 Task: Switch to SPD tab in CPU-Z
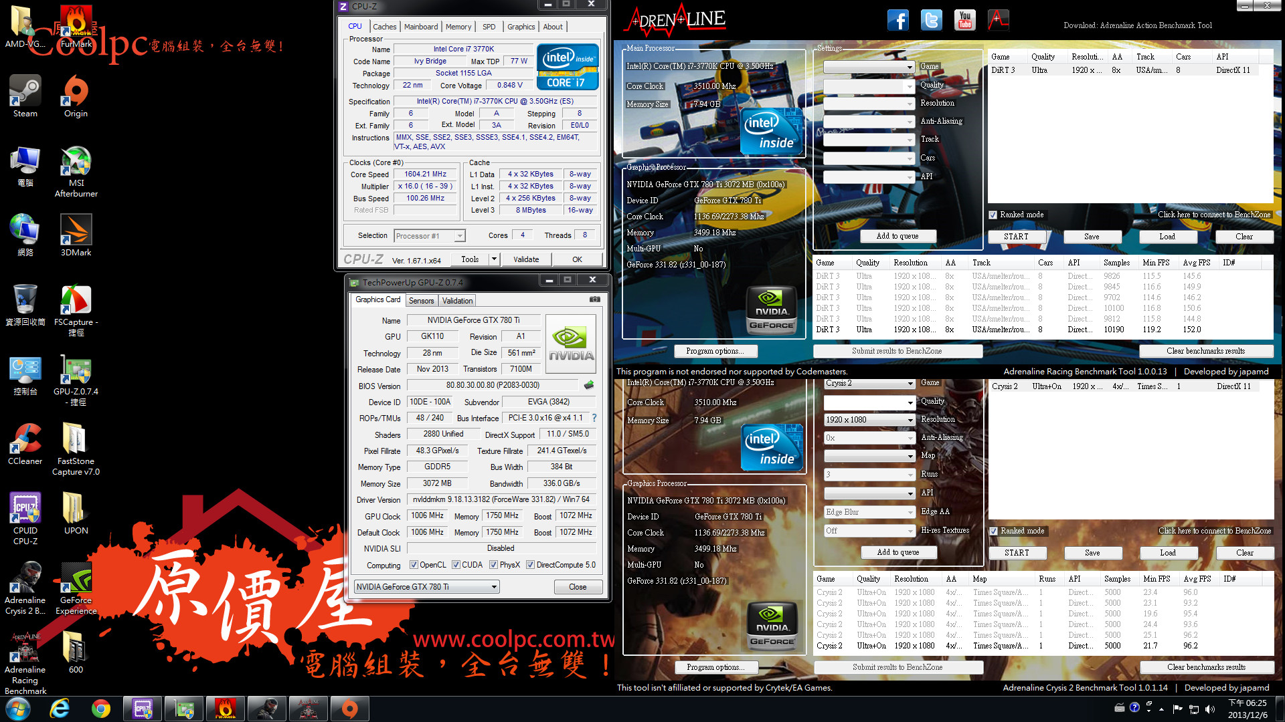pos(489,27)
